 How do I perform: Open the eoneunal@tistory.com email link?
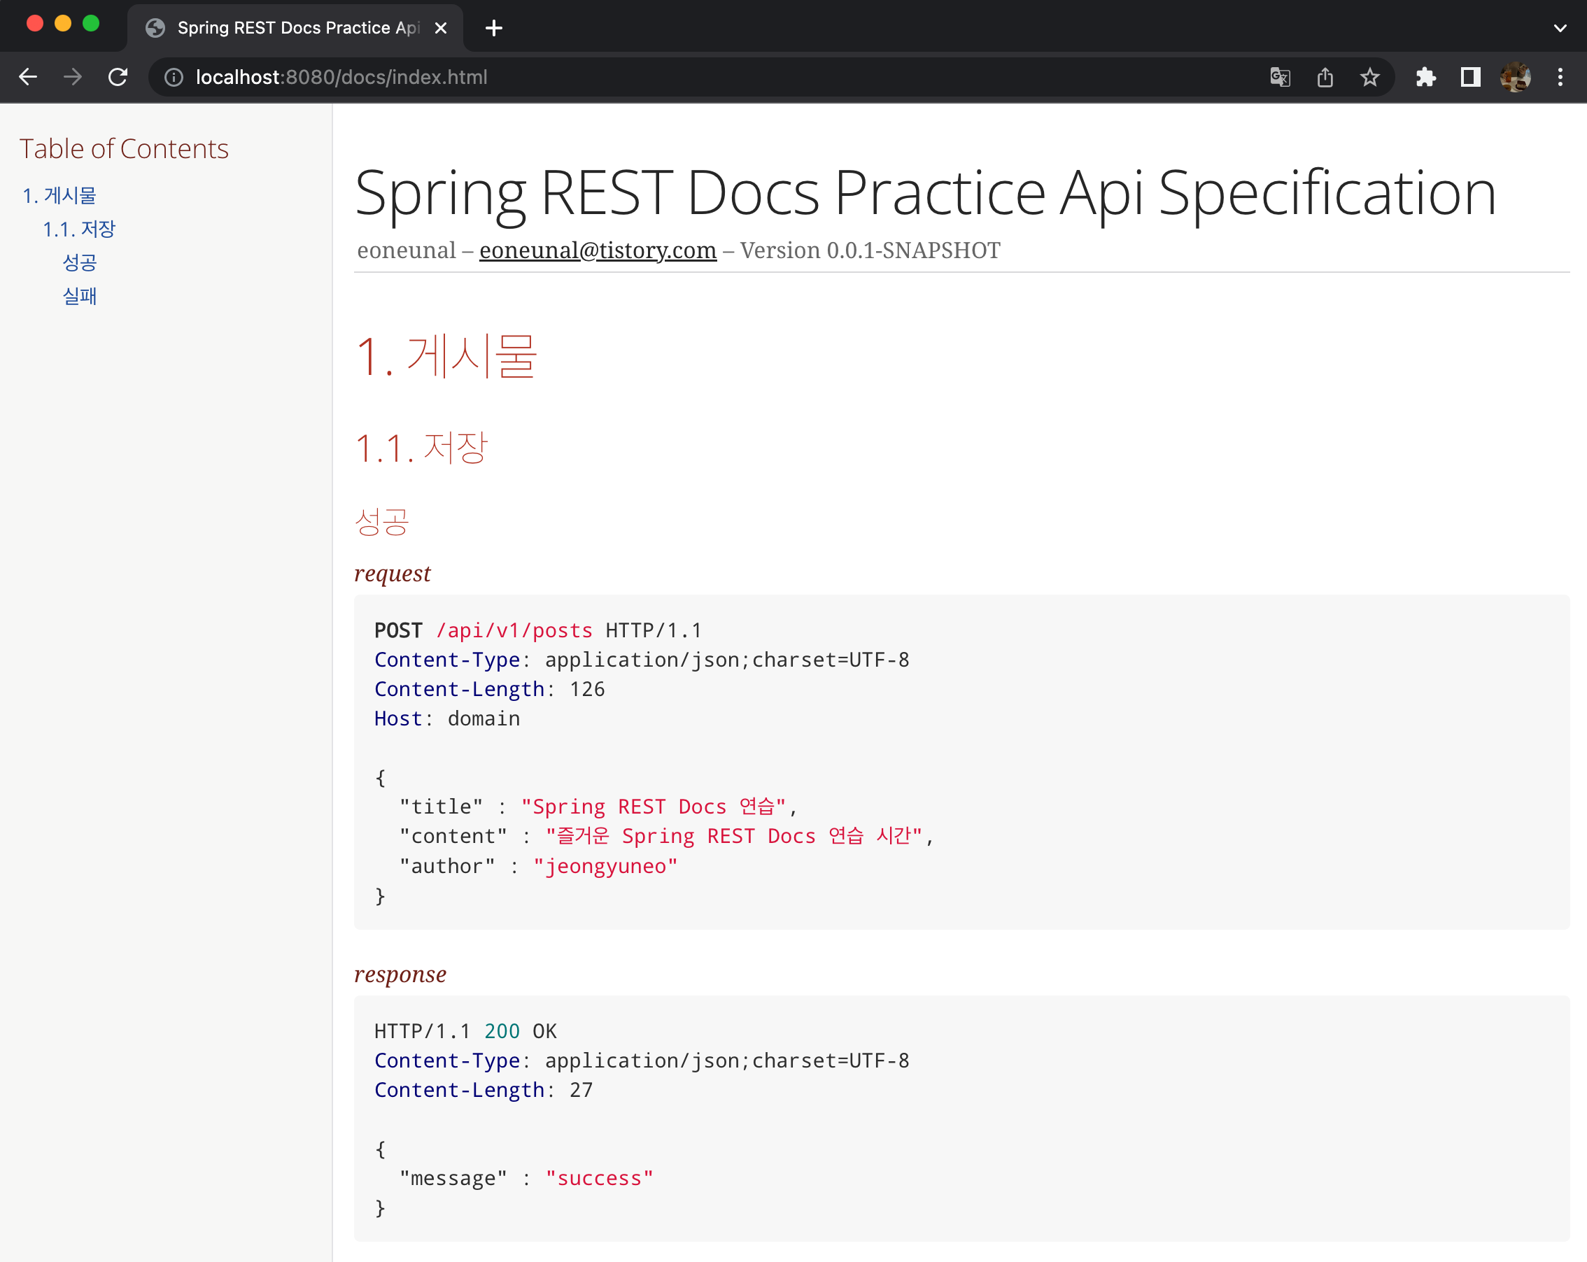pyautogui.click(x=598, y=250)
